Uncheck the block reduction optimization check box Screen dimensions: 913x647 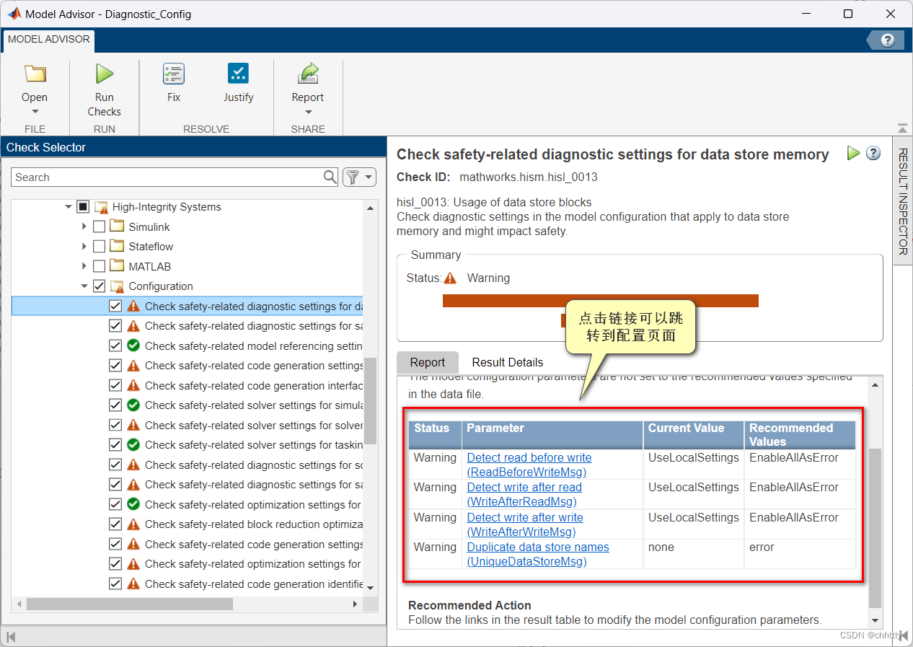point(115,524)
